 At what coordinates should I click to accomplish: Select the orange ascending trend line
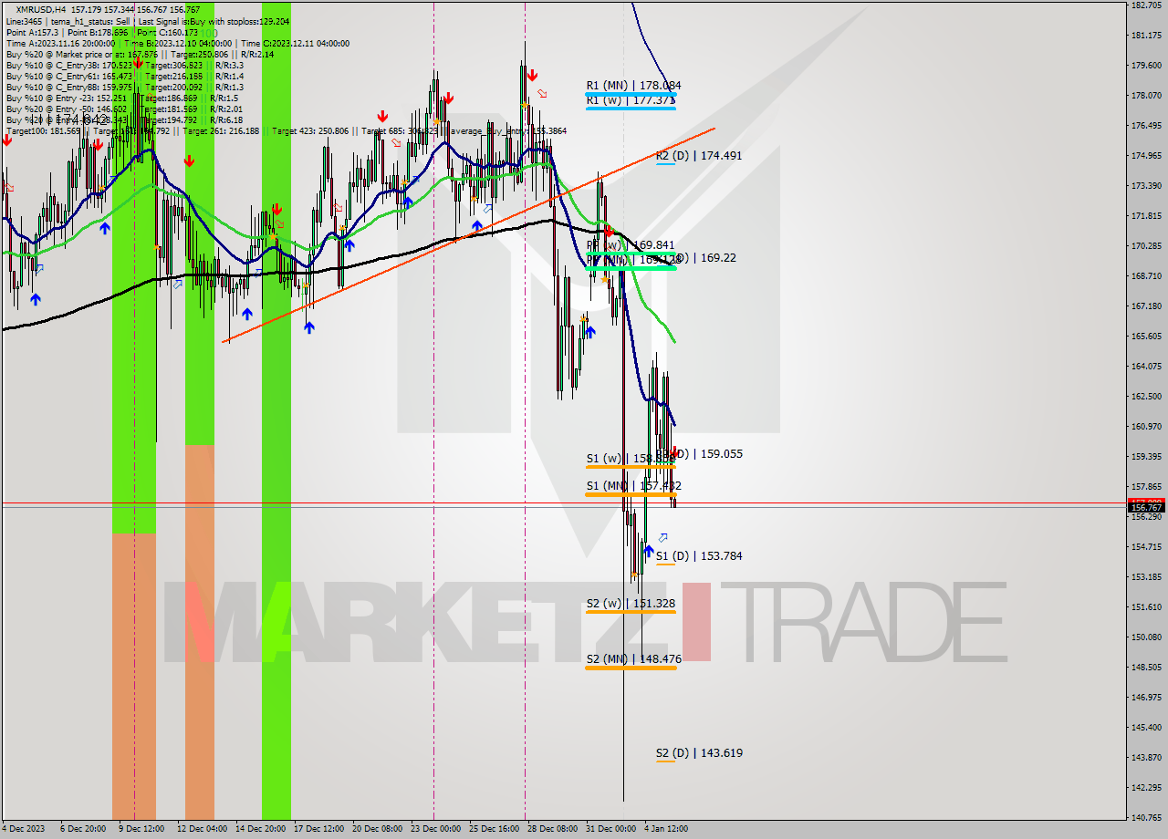[468, 235]
